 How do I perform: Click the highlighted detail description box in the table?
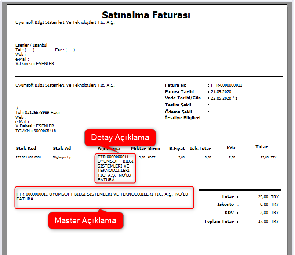pos(115,168)
